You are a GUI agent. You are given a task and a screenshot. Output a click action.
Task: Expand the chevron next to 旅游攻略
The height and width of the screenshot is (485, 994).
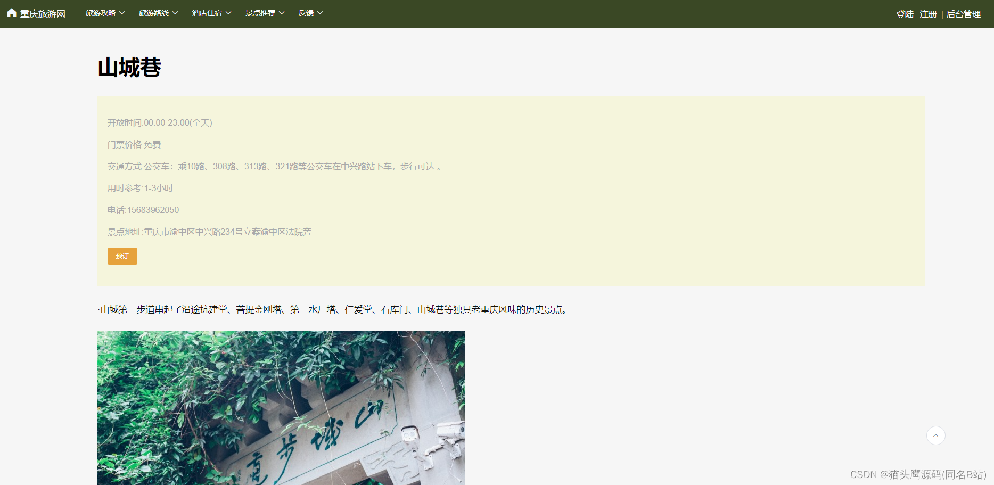tap(122, 13)
